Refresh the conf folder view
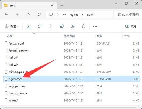 point(39,15)
